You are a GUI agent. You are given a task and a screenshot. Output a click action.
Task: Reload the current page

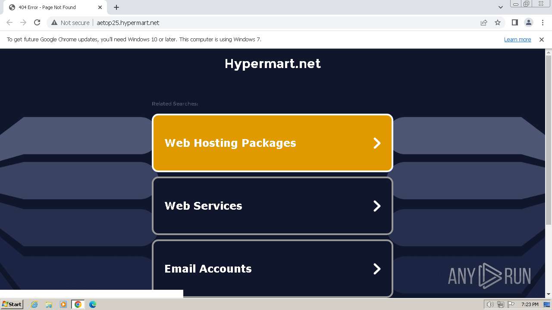(37, 23)
